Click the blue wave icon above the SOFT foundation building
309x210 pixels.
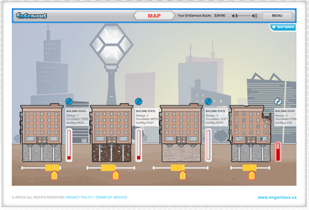(208, 102)
